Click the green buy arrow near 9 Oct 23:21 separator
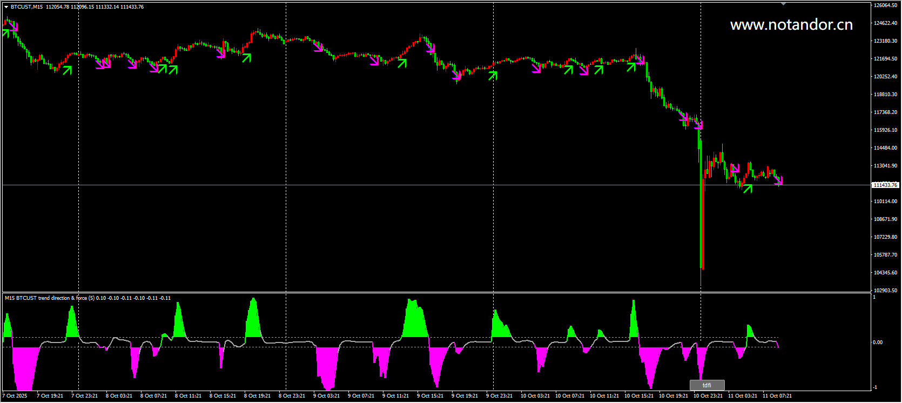Screen dimensions: 902x403 tap(493, 76)
